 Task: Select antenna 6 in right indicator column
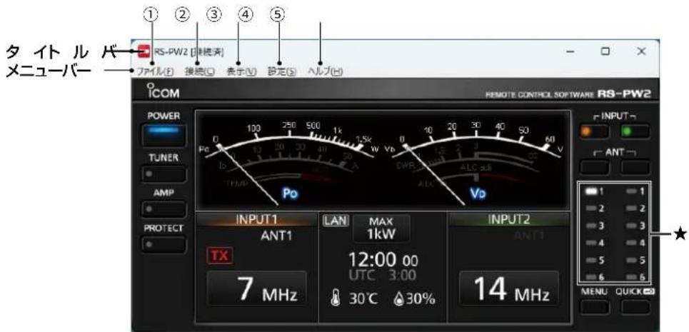click(x=634, y=276)
